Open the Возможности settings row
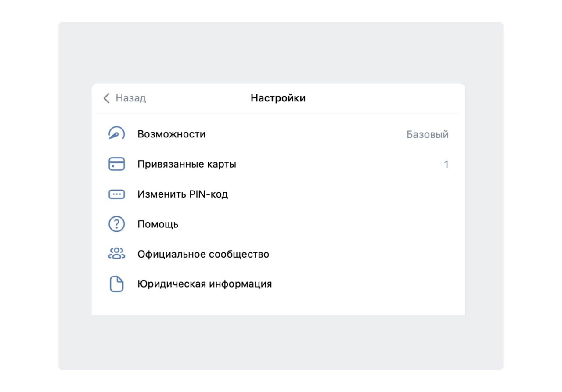562x392 pixels. 278,134
